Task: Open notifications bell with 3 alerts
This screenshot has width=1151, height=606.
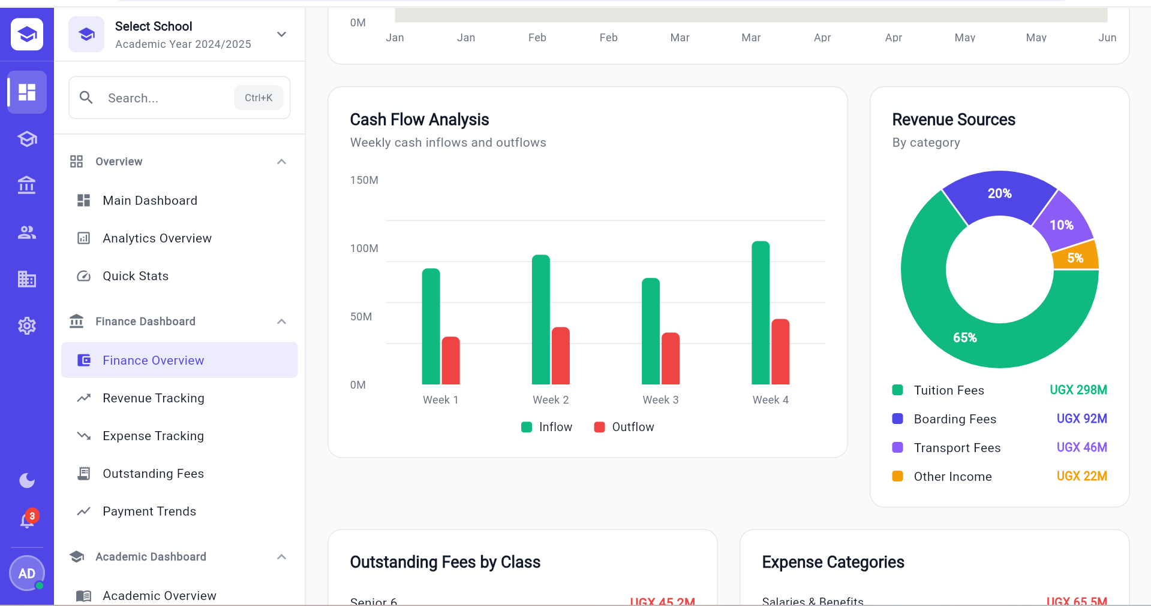Action: pyautogui.click(x=26, y=520)
